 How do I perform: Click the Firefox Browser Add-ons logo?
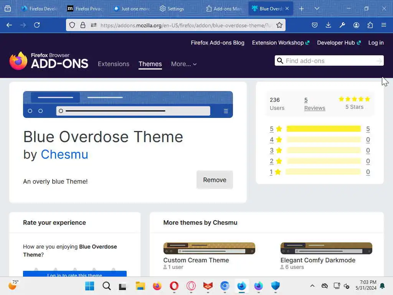click(x=49, y=61)
